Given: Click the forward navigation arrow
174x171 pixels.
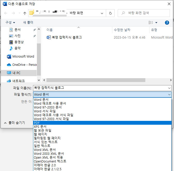Looking at the screenshot, I should pyautogui.click(x=13, y=13).
